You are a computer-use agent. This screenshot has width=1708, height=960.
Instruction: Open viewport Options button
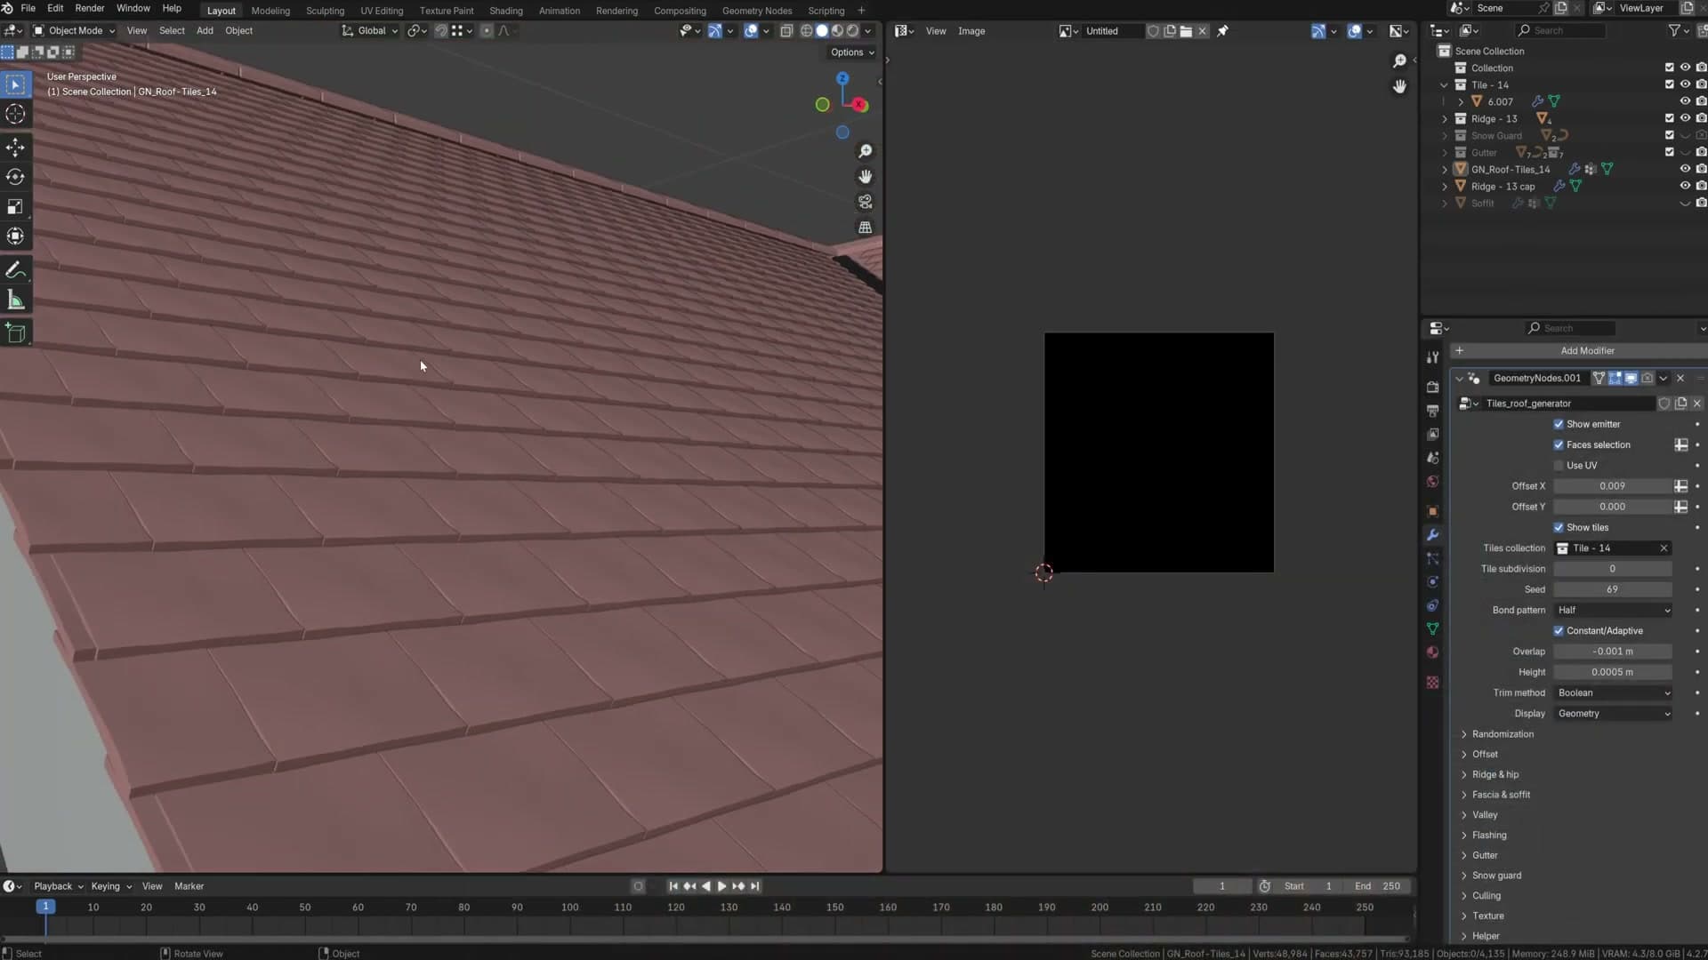(852, 52)
